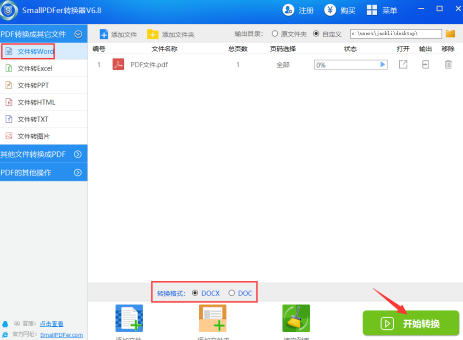Click the PDF文件.pdf file name
This screenshot has width=463, height=340.
click(149, 65)
